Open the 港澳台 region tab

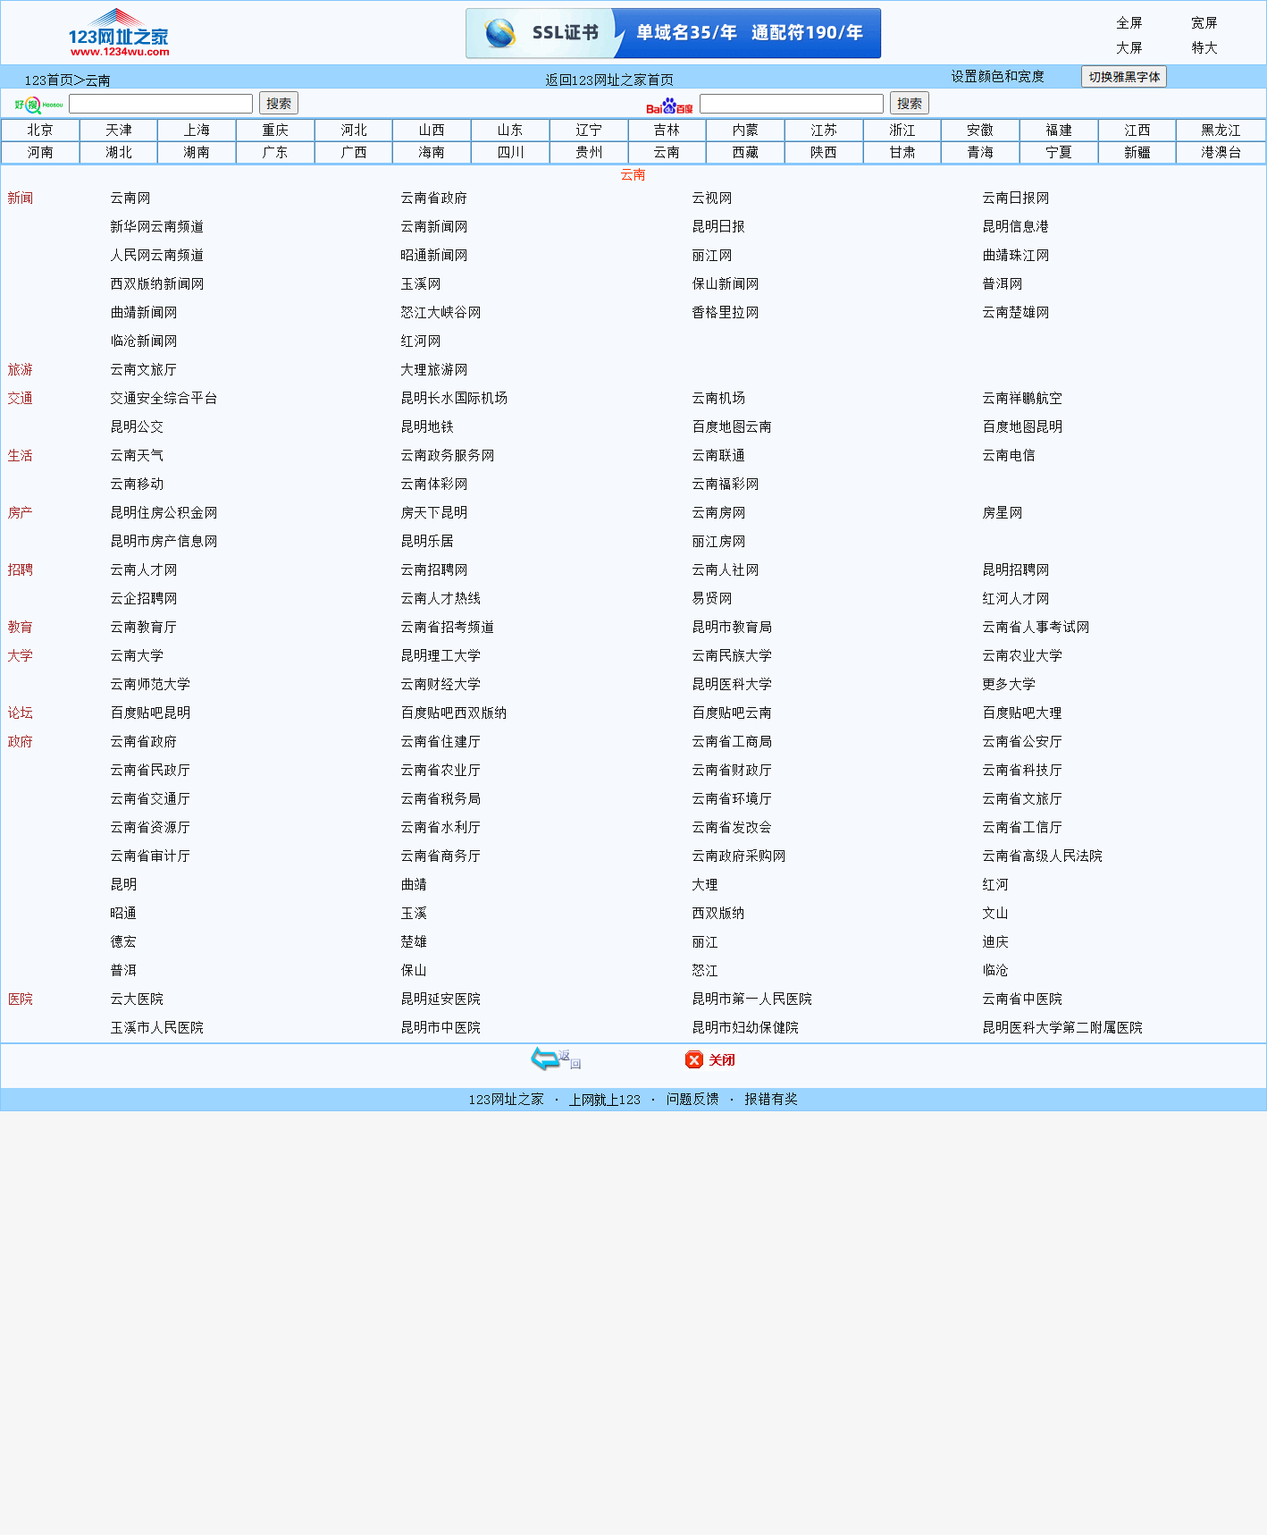click(1221, 153)
